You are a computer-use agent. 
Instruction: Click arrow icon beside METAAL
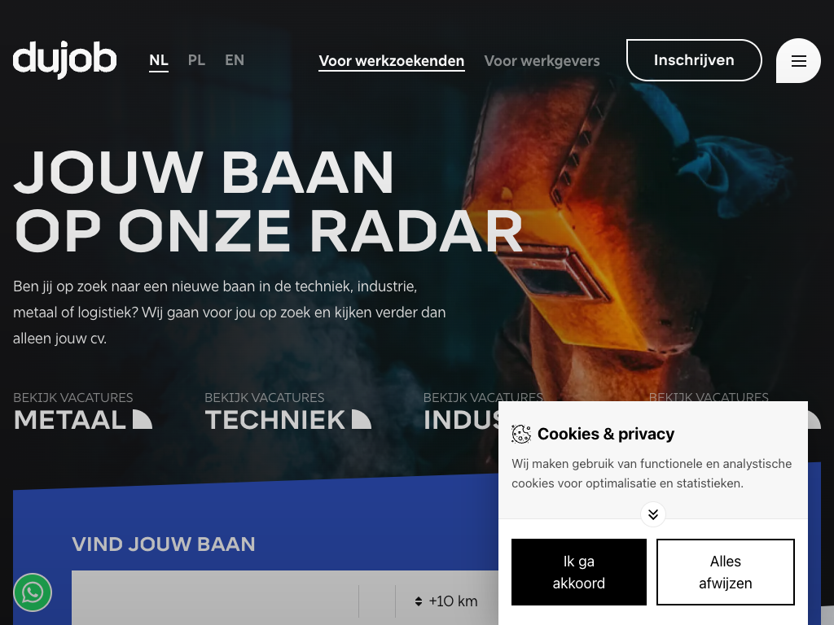pos(142,419)
